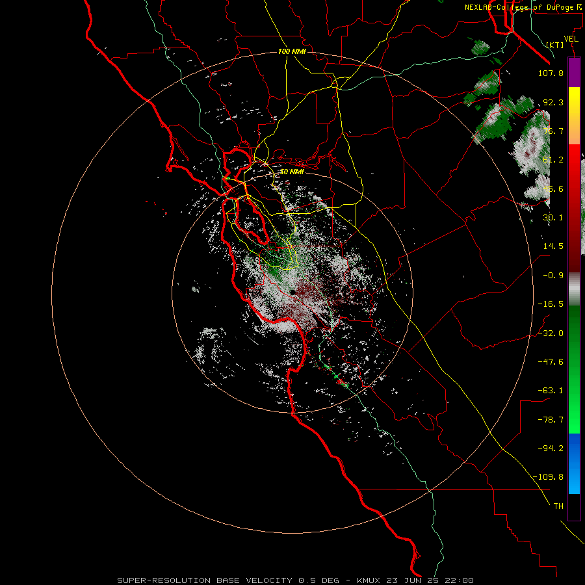
Task: Click the KMUX radar site dot at map center
Action: point(293,292)
